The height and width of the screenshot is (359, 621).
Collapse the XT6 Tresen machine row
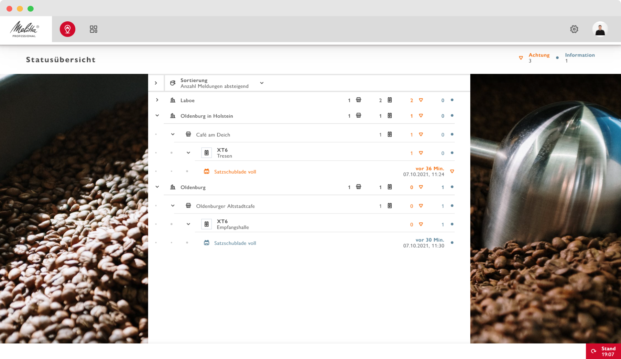coord(188,153)
